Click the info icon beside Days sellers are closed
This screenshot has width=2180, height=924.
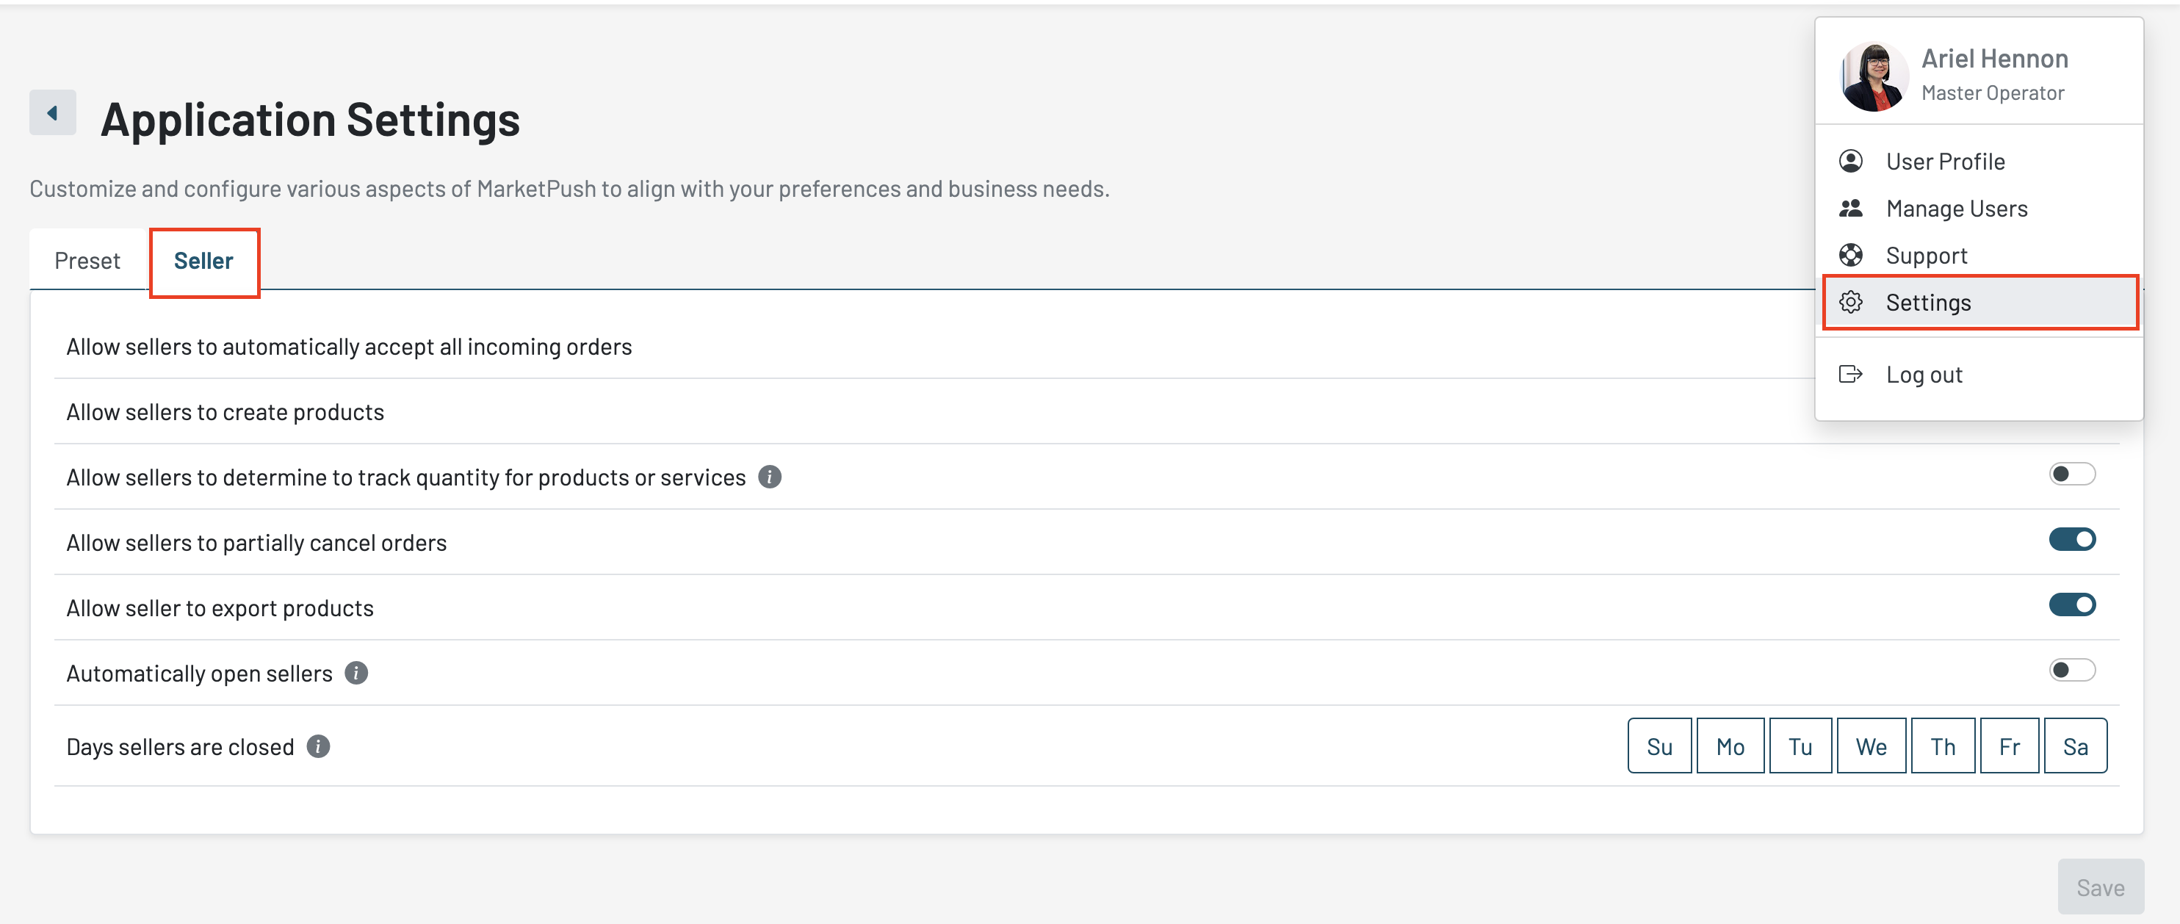(318, 746)
